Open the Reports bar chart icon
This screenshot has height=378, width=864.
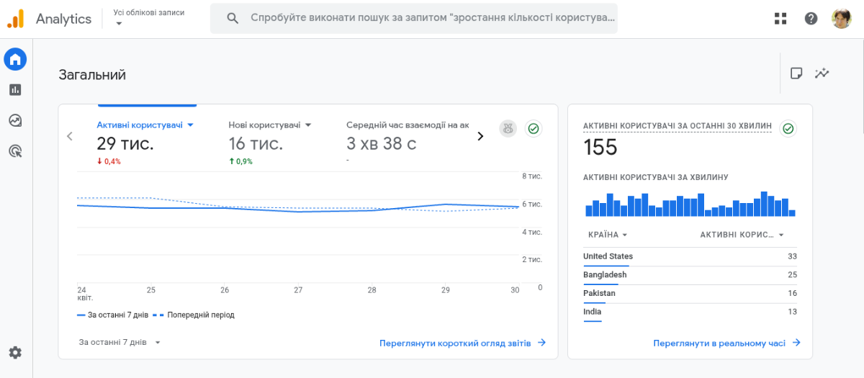click(15, 90)
